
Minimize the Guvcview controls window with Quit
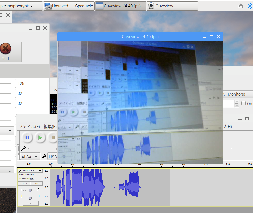31,28
